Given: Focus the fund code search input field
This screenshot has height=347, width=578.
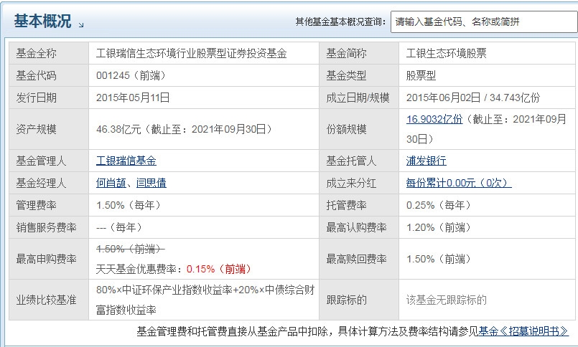Looking at the screenshot, I should point(484,22).
